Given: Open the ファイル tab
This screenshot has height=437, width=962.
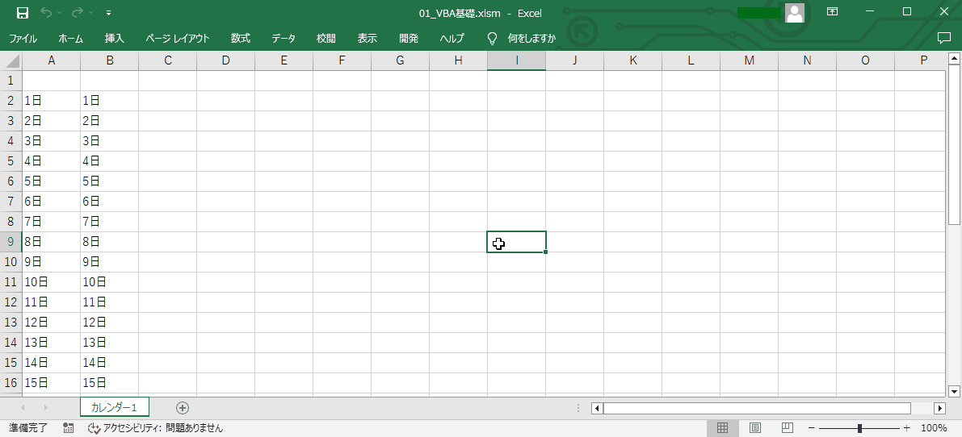Looking at the screenshot, I should (23, 39).
